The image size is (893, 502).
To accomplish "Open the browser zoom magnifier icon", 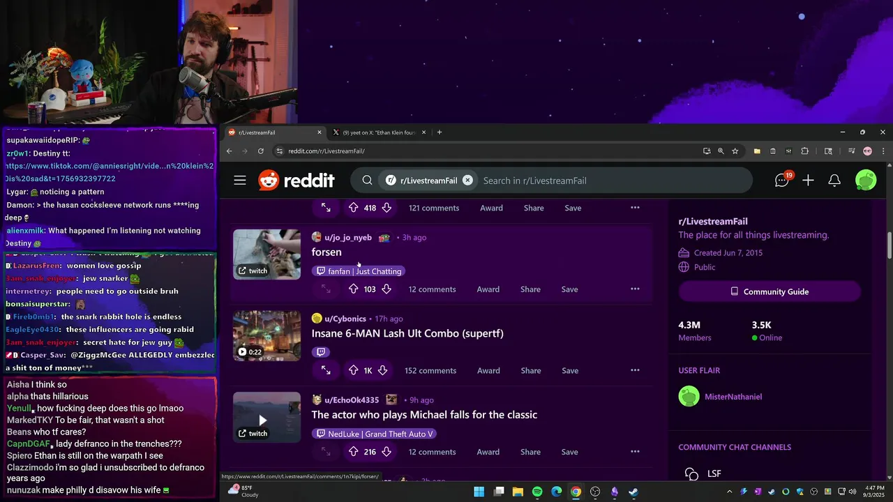I will (x=721, y=151).
